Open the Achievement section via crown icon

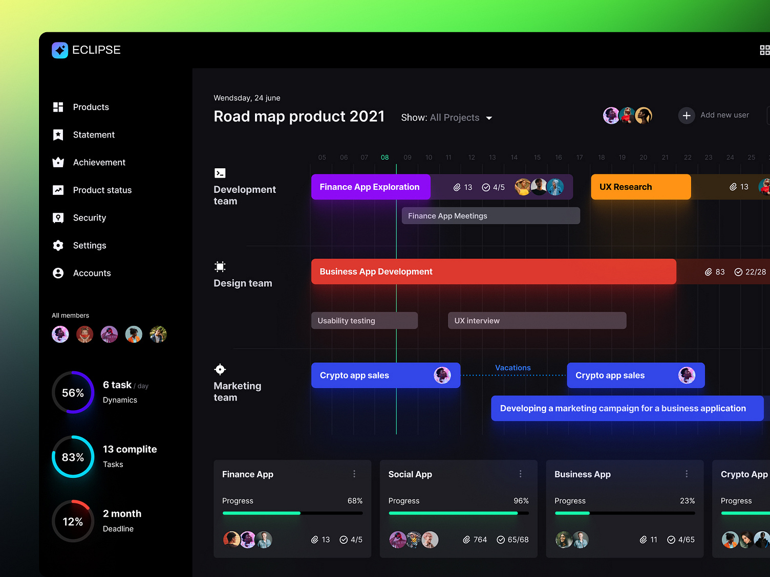pyautogui.click(x=58, y=162)
